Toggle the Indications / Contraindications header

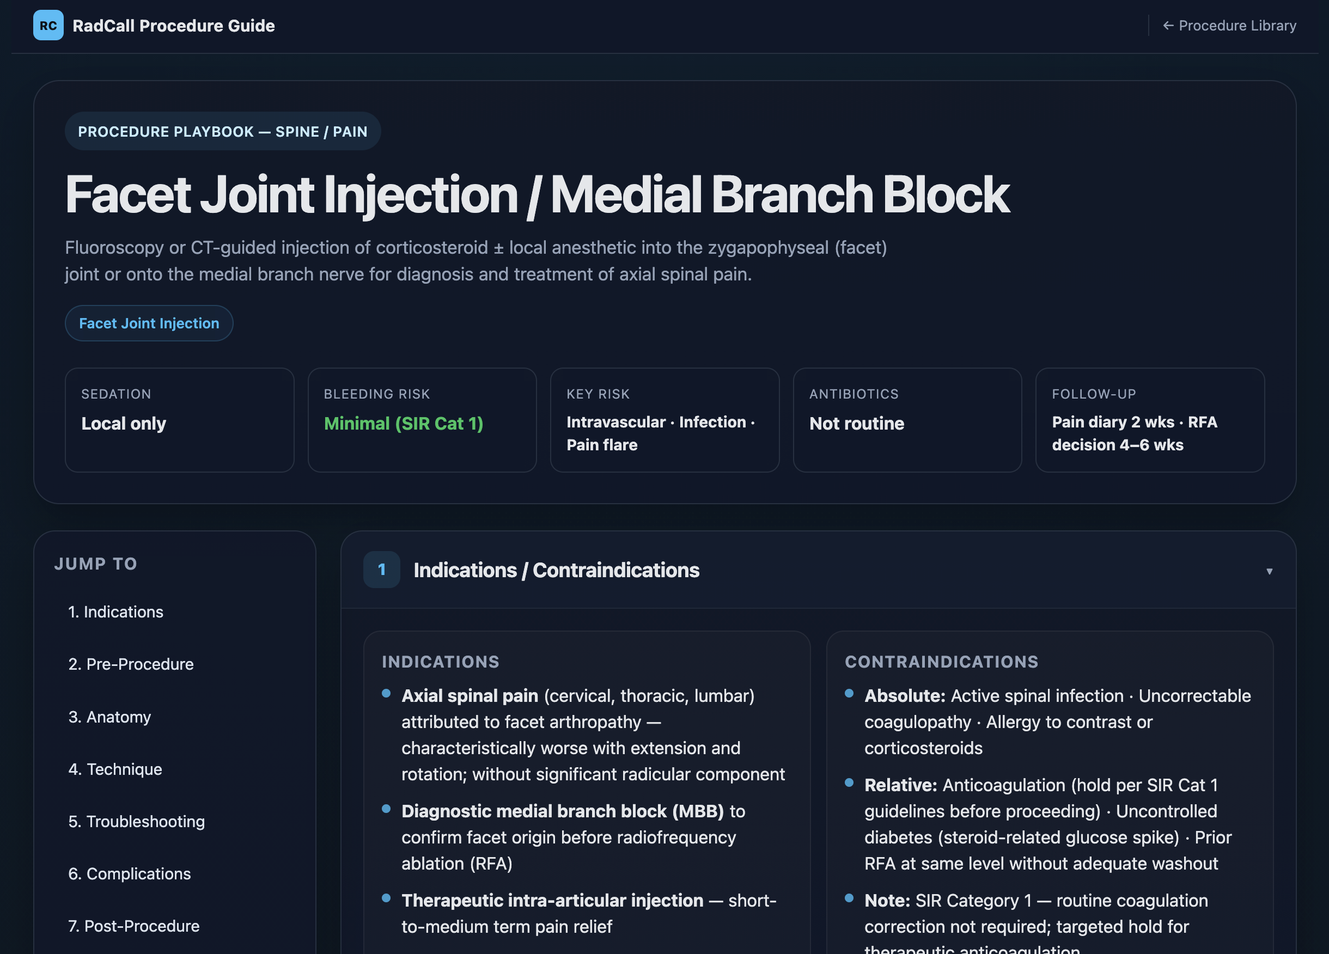coord(556,570)
